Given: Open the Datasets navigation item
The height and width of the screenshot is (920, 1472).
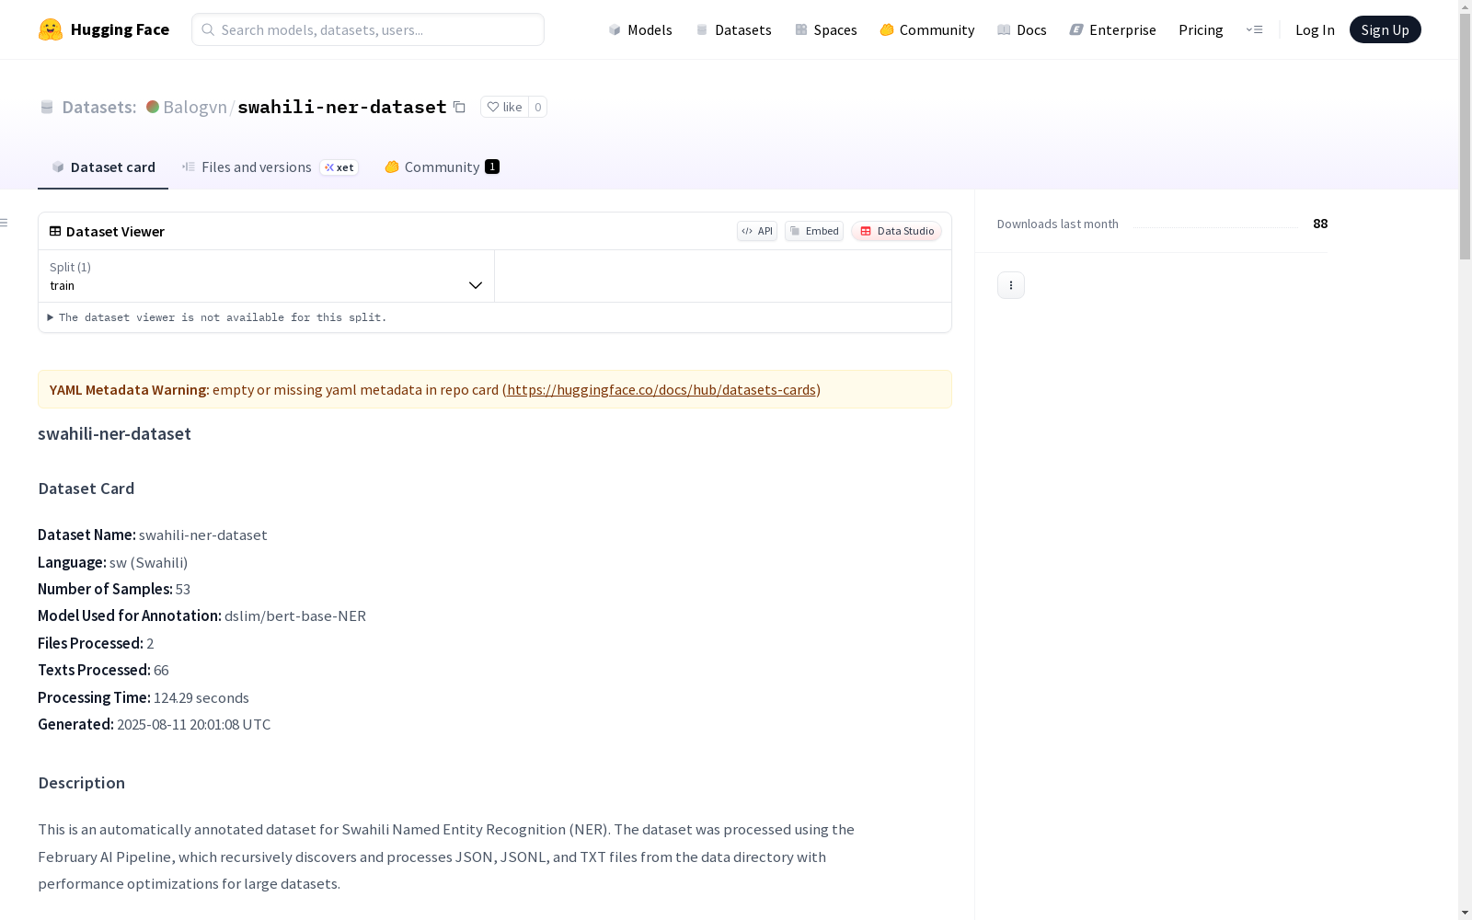Looking at the screenshot, I should tap(733, 29).
